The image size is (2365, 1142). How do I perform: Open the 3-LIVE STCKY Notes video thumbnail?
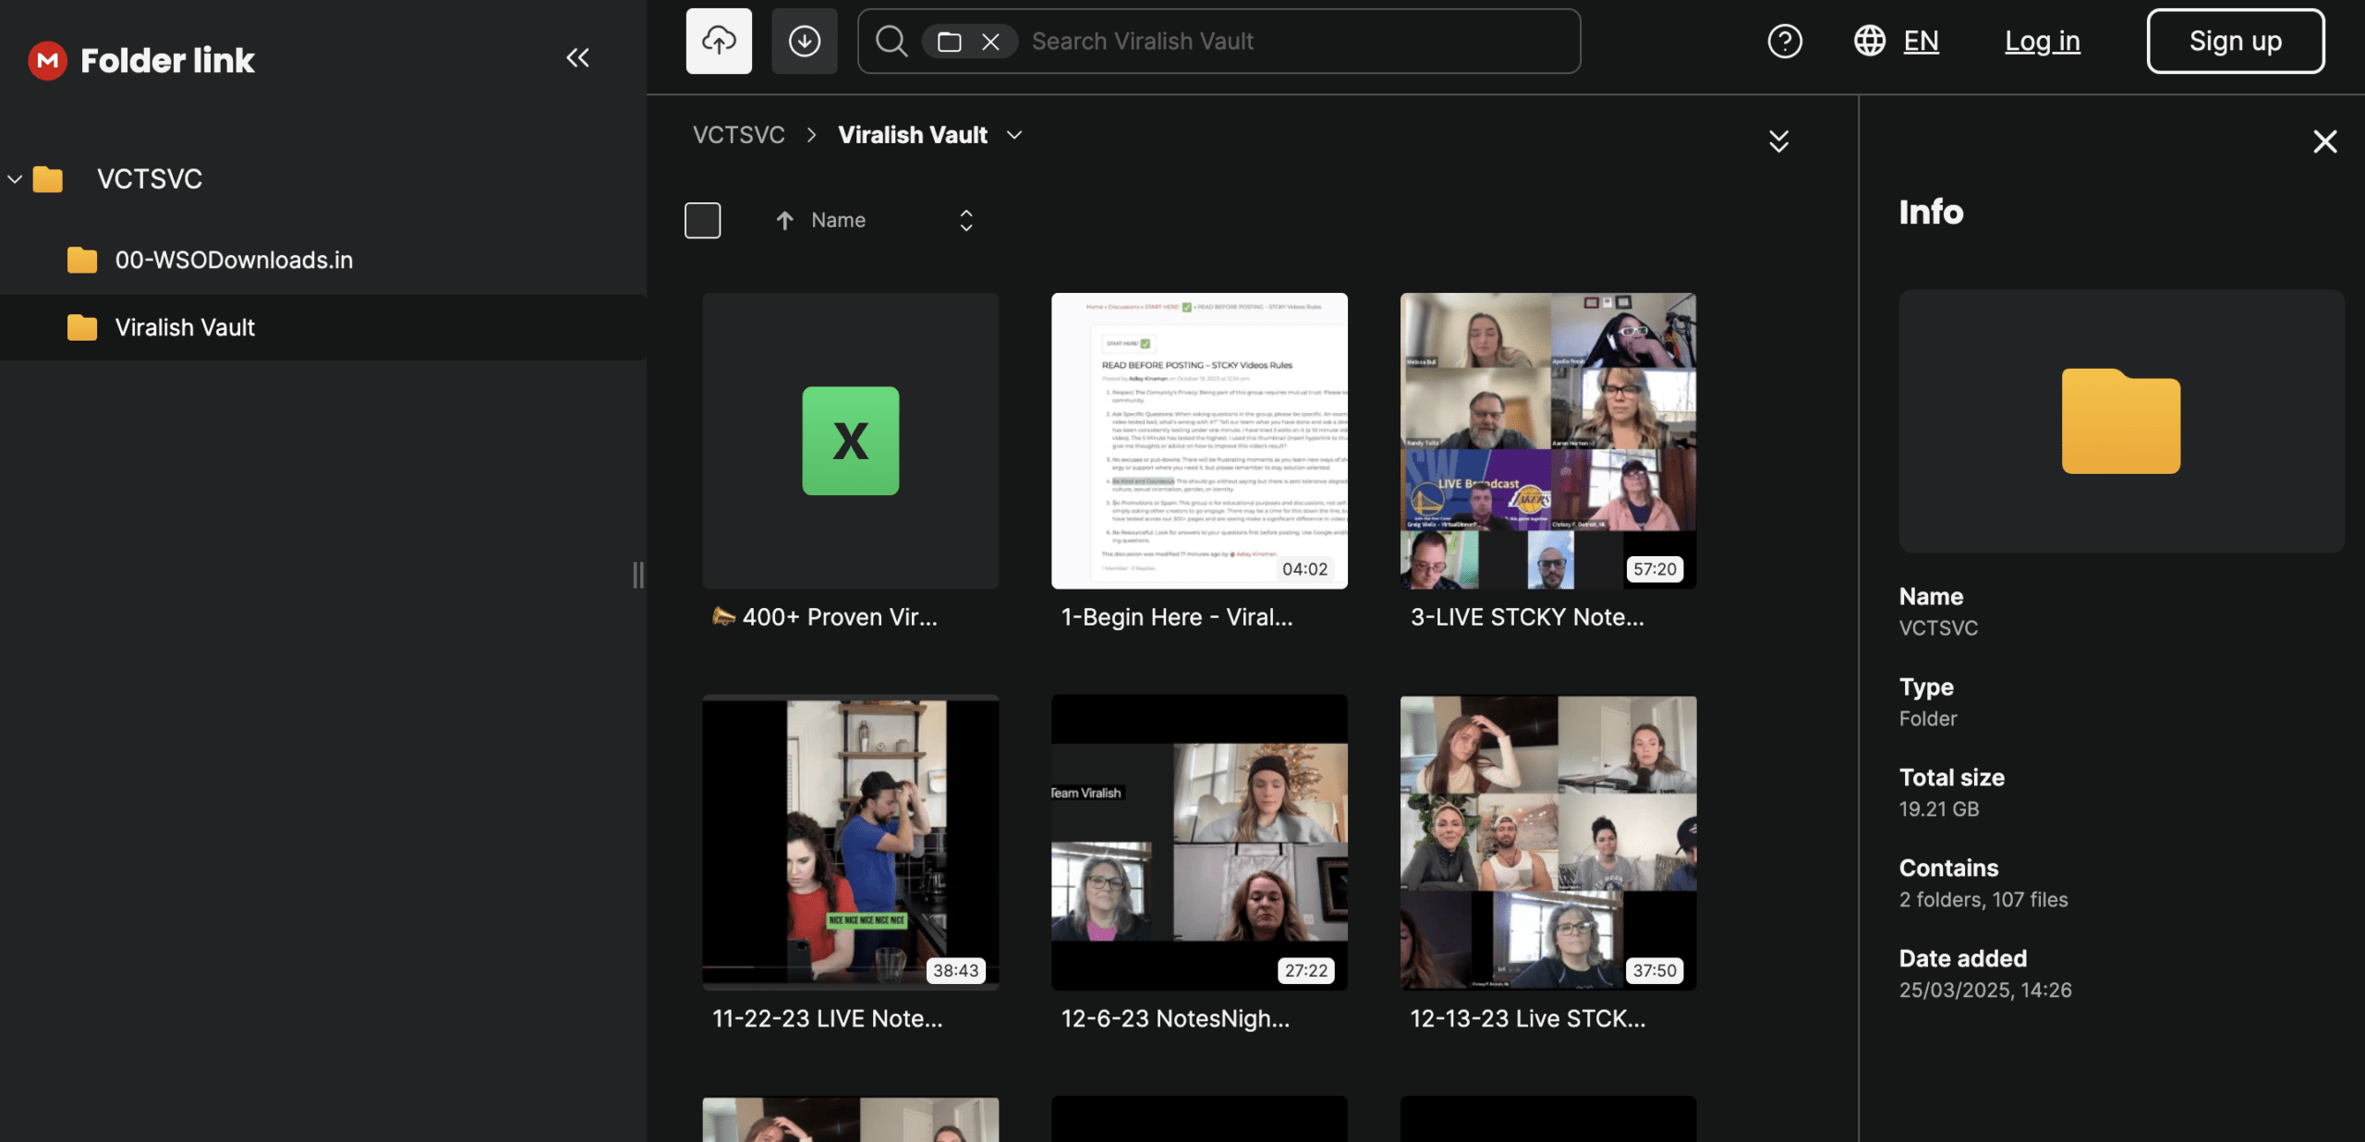click(1547, 441)
